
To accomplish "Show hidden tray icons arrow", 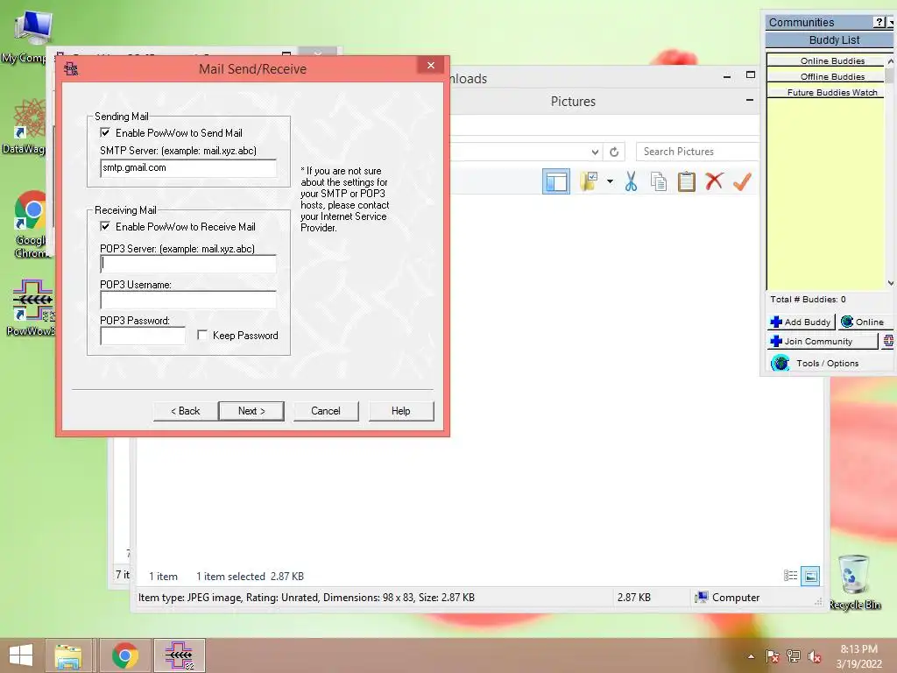I will tap(751, 656).
